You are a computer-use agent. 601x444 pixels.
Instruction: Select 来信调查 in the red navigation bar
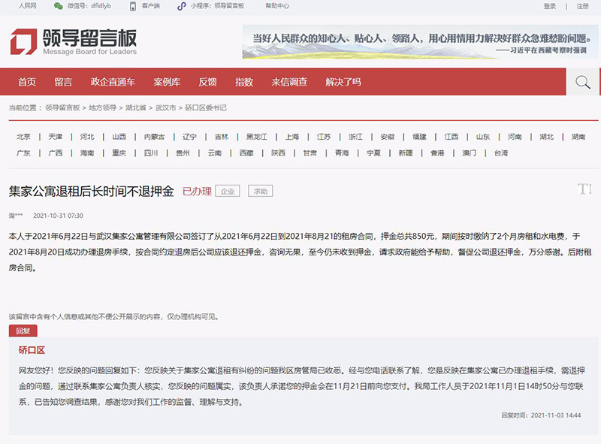[289, 82]
